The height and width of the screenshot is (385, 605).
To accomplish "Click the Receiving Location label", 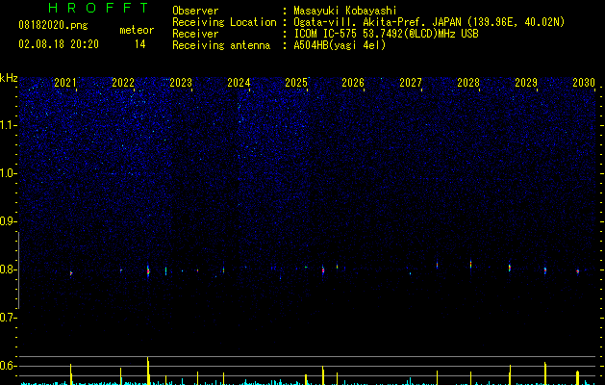I will [224, 22].
